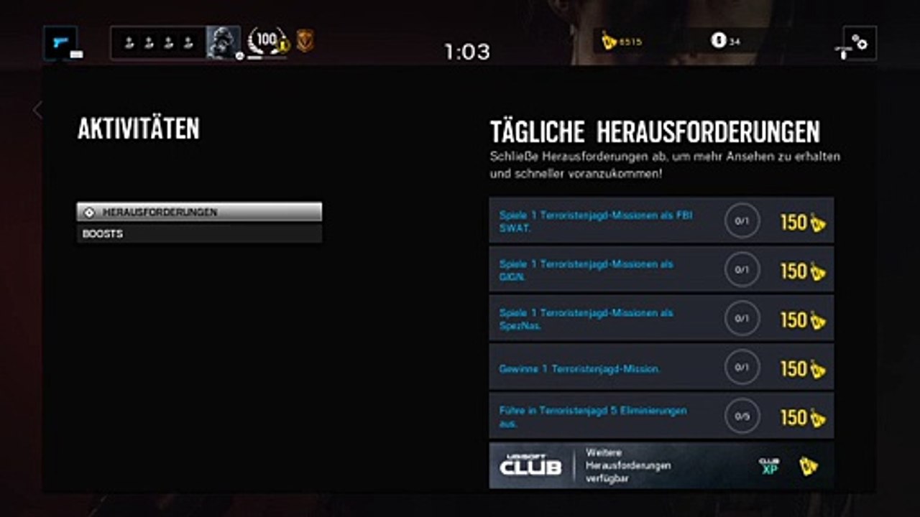Image resolution: width=920 pixels, height=517 pixels.
Task: Open the renown currency balance icon
Action: [x=609, y=41]
